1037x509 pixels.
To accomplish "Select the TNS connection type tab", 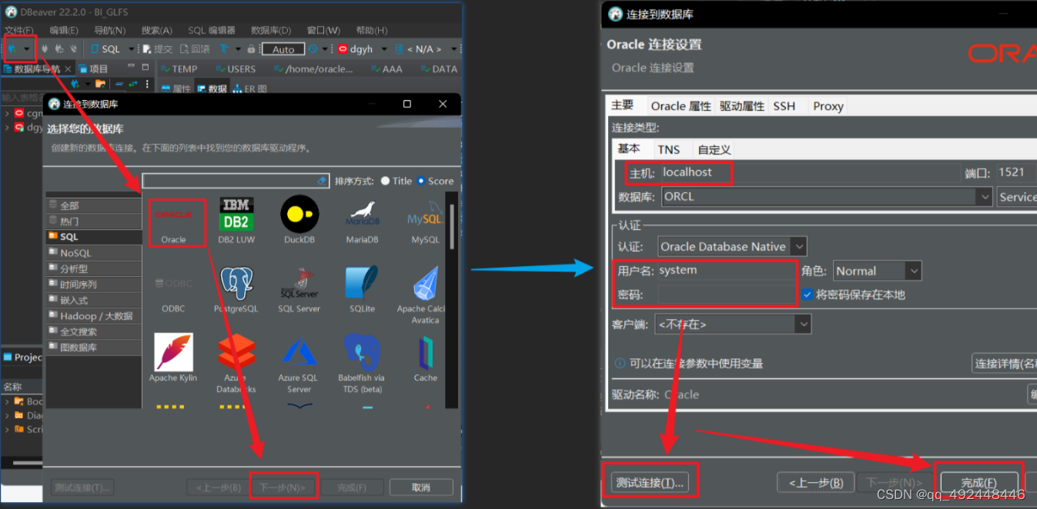I will 668,149.
